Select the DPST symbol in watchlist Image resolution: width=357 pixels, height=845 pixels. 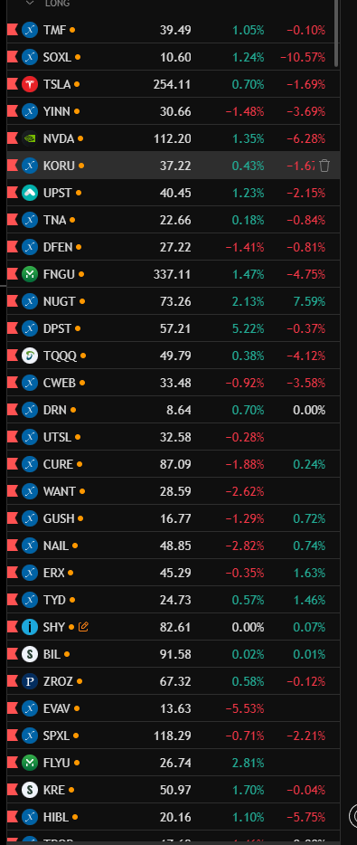tap(57, 328)
